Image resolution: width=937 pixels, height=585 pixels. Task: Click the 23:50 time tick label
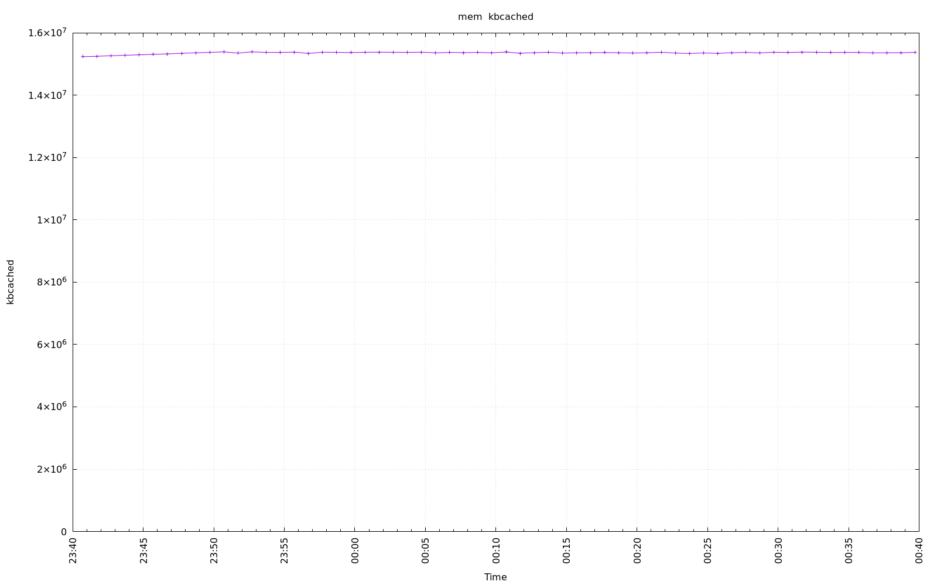214,551
